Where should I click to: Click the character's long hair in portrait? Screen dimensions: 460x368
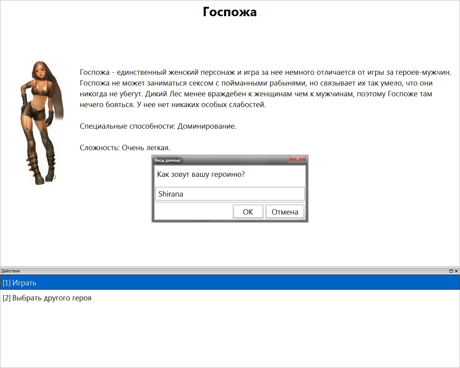(58, 97)
